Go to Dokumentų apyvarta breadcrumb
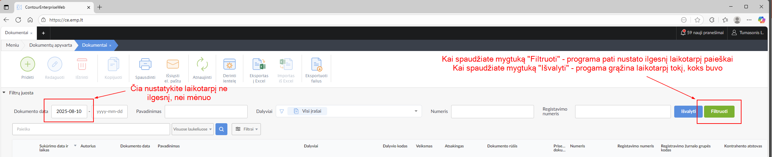 50,45
